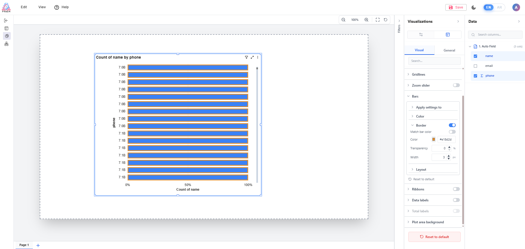This screenshot has height=249, width=525.
Task: Click the zoom in magnifier icon
Action: pos(366,20)
